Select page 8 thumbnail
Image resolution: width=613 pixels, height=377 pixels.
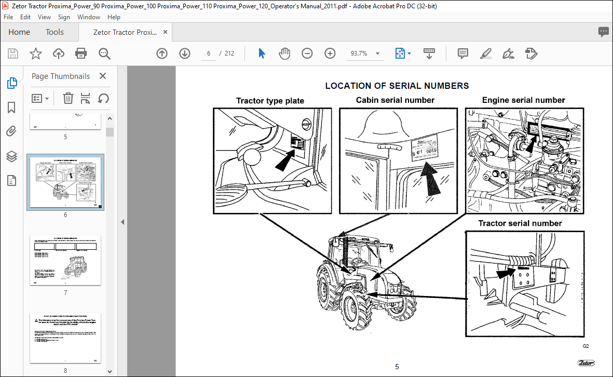click(x=65, y=338)
